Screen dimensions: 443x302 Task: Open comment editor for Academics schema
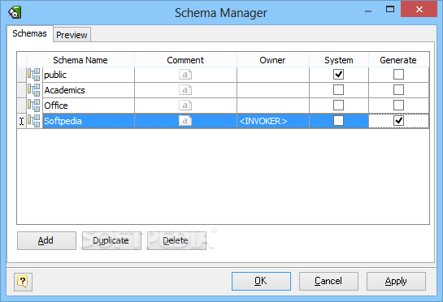(x=185, y=90)
